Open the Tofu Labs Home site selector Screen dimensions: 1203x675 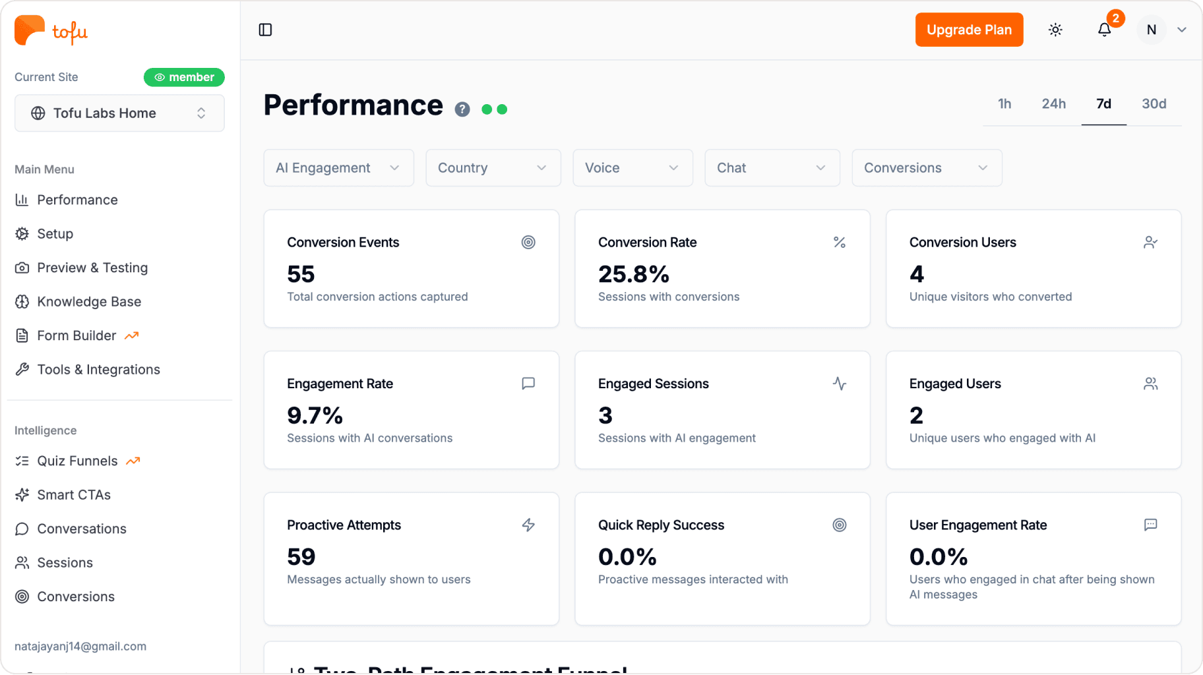tap(119, 113)
